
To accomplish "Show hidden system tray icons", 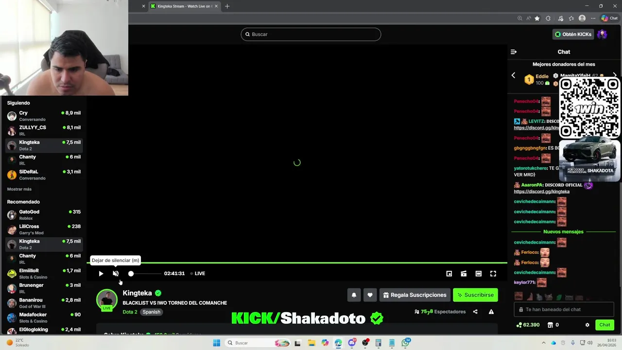I will 543,343.
